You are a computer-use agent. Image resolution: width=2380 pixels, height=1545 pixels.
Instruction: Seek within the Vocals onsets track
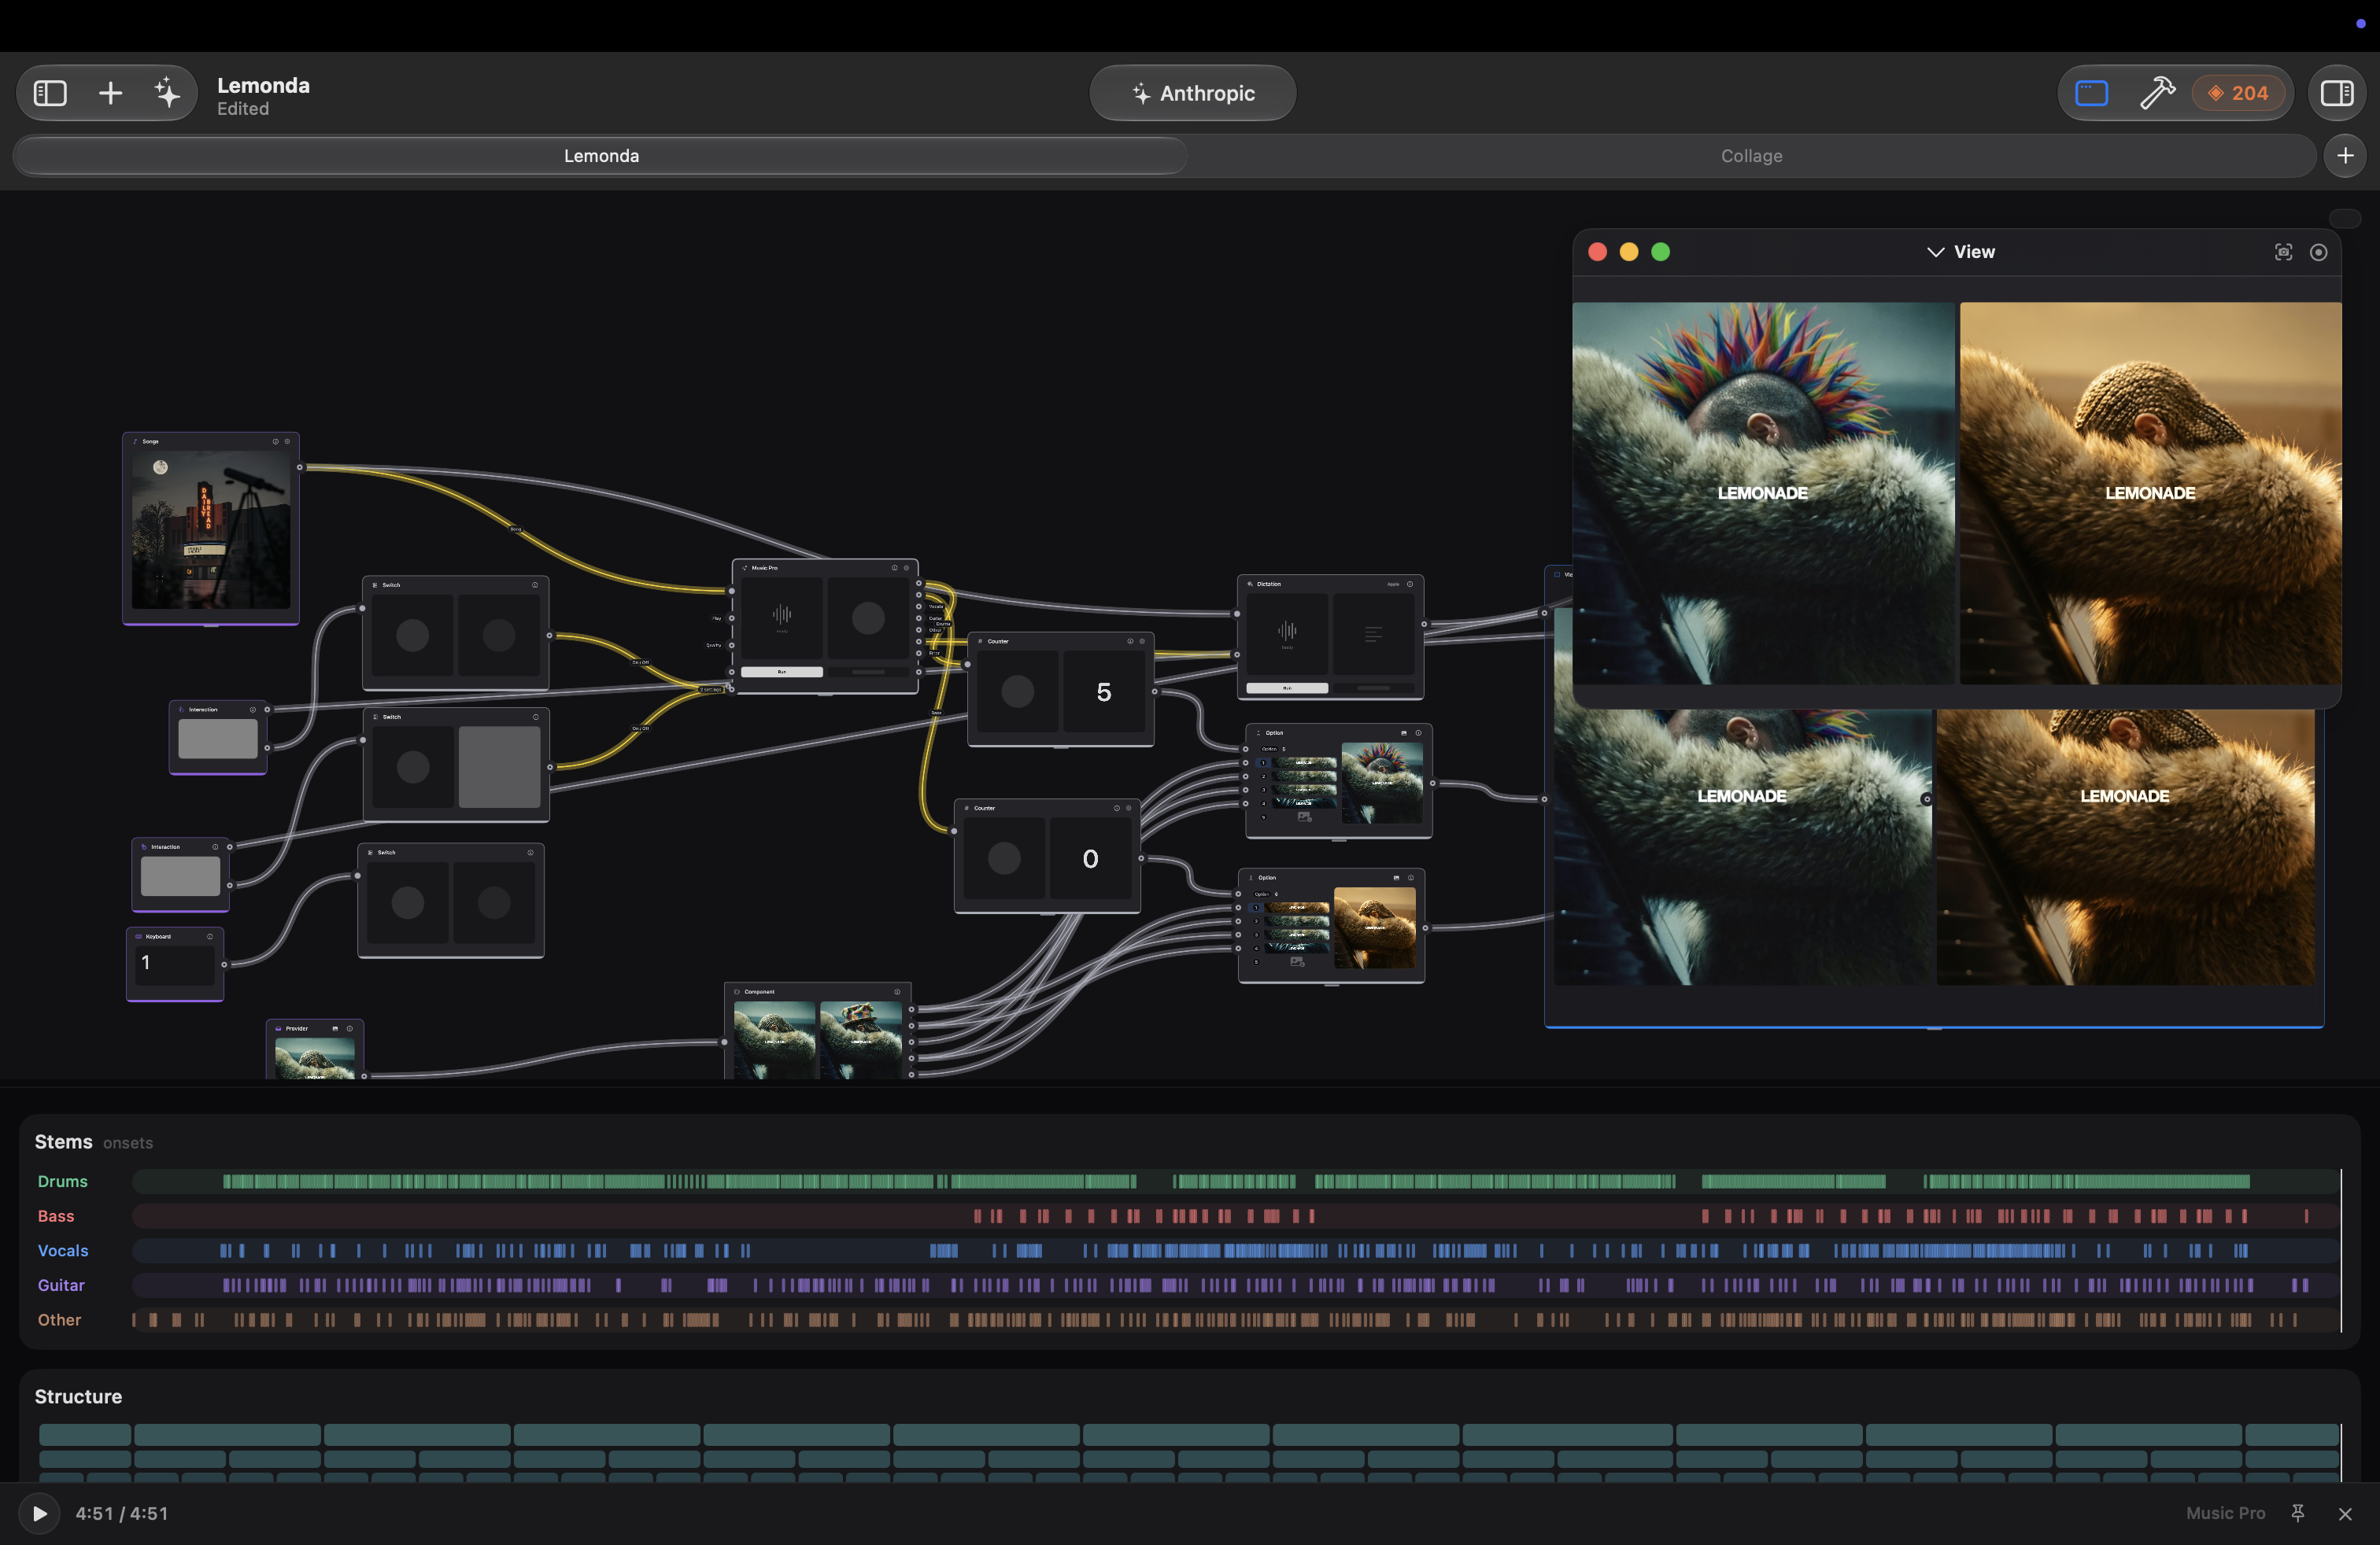click(1236, 1250)
